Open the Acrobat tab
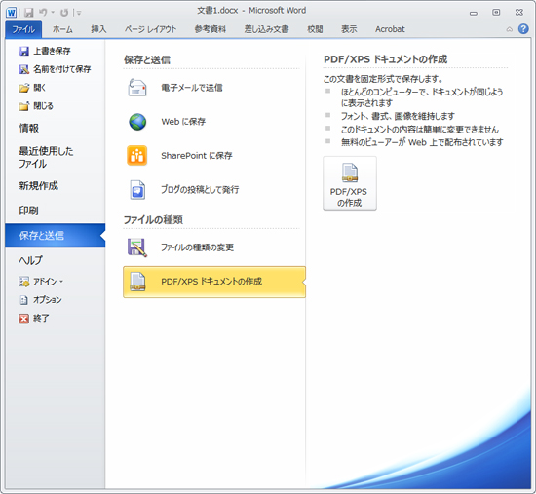This screenshot has height=494, width=536. point(390,29)
